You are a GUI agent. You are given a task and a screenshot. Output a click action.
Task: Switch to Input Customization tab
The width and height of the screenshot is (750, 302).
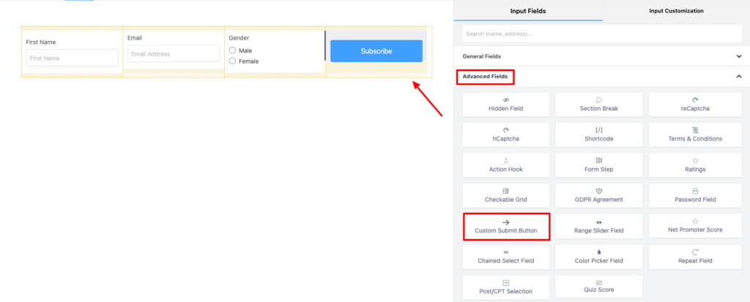pos(676,10)
